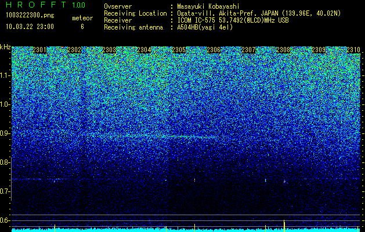
Task: Click the A504HB(yagi 4el) antenna text
Action: coord(205,27)
